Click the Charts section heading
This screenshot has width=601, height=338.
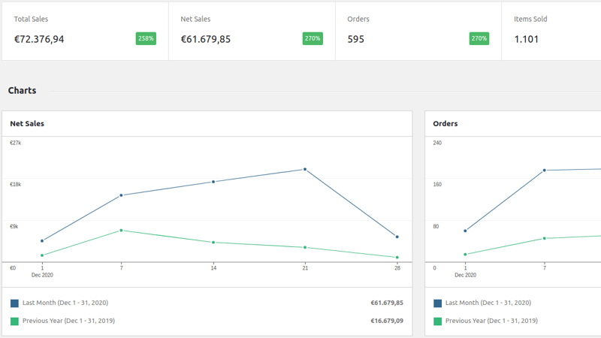(x=23, y=90)
